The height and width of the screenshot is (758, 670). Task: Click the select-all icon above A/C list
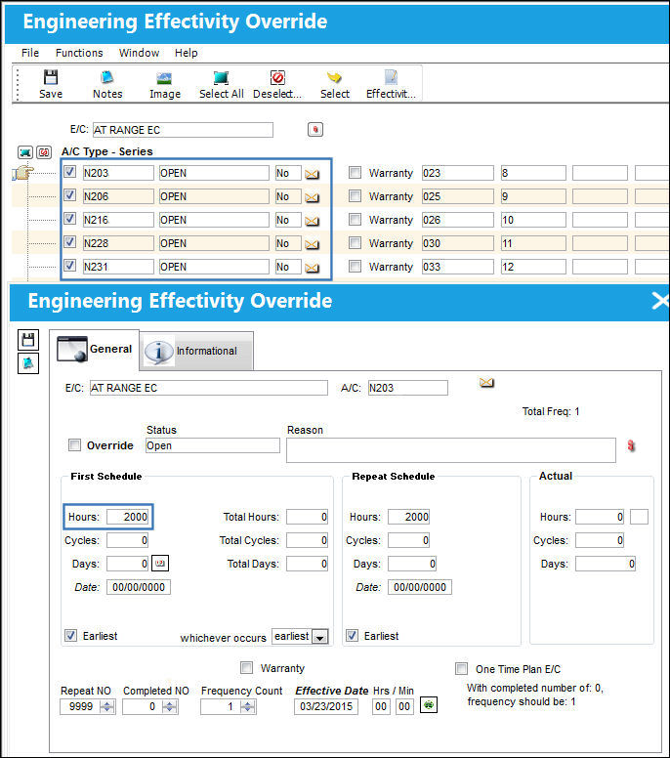point(25,152)
